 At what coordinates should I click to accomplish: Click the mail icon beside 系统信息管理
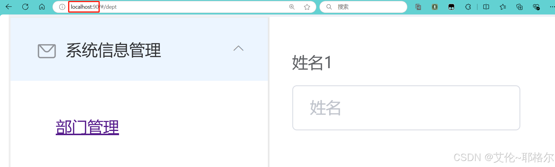47,51
